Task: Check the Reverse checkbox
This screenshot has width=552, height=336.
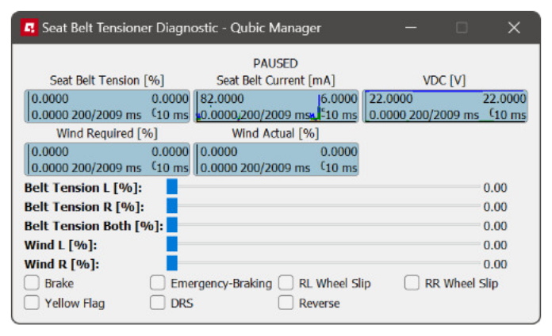Action: [286, 302]
